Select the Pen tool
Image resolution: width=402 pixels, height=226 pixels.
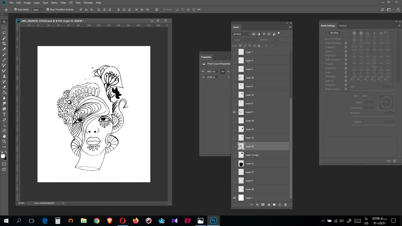4,120
